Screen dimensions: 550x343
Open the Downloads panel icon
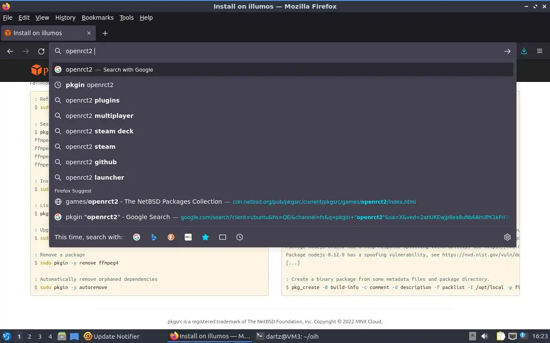(x=524, y=51)
